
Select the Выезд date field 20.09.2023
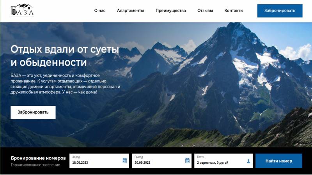[161, 161]
